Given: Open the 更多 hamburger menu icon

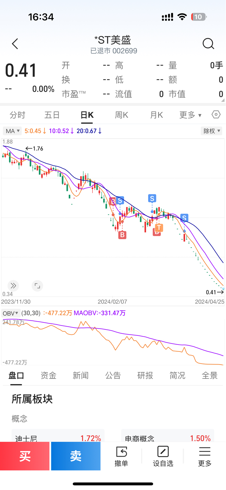Looking at the screenshot, I should pos(205,452).
